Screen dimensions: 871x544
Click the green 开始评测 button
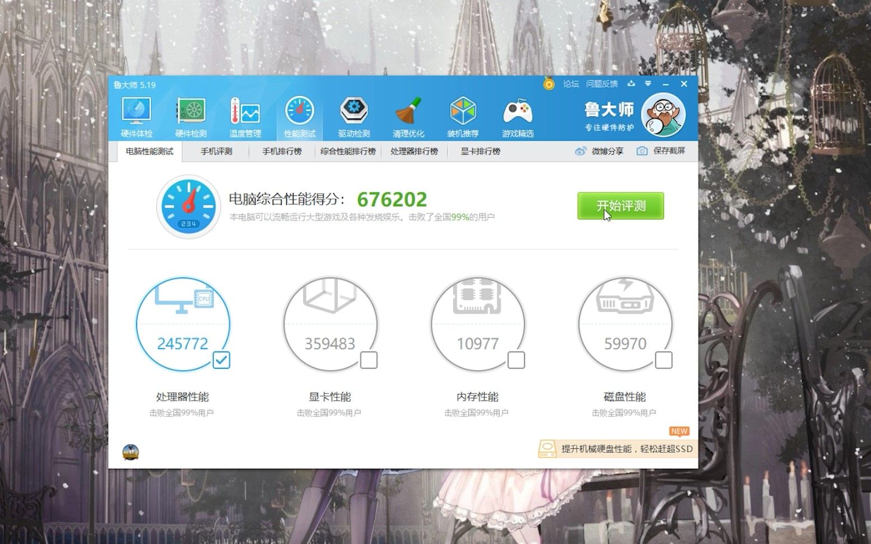(621, 206)
